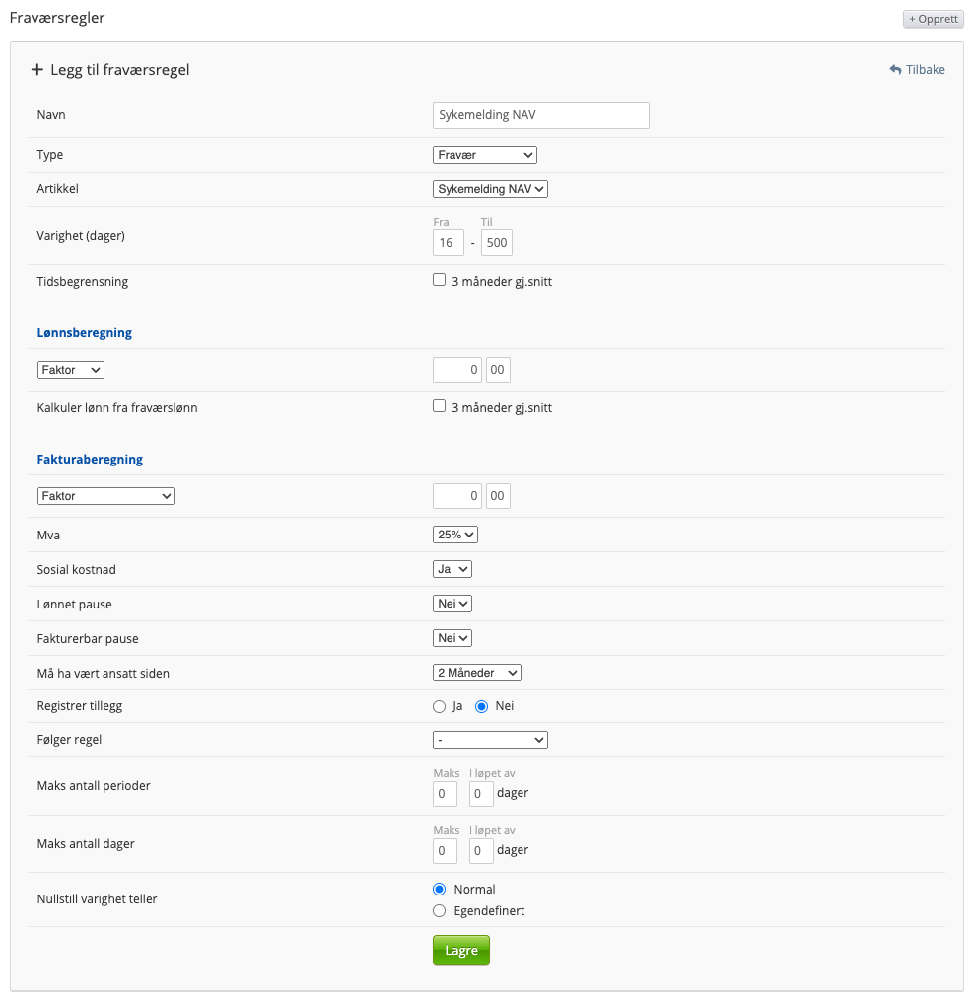Select Normal for Nullstill varighet teller
Image resolution: width=974 pixels, height=1002 pixels.
[x=440, y=889]
